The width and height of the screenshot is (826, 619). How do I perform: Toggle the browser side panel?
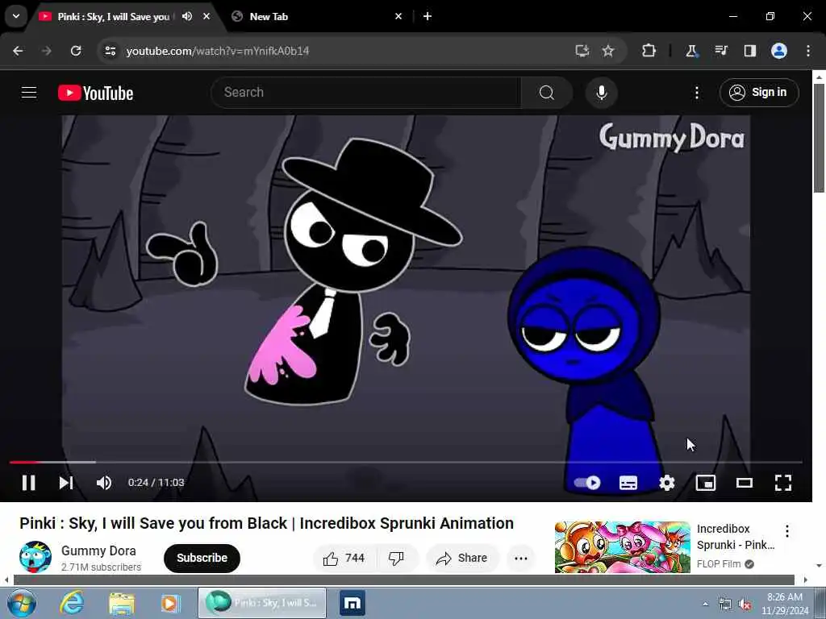click(x=749, y=51)
